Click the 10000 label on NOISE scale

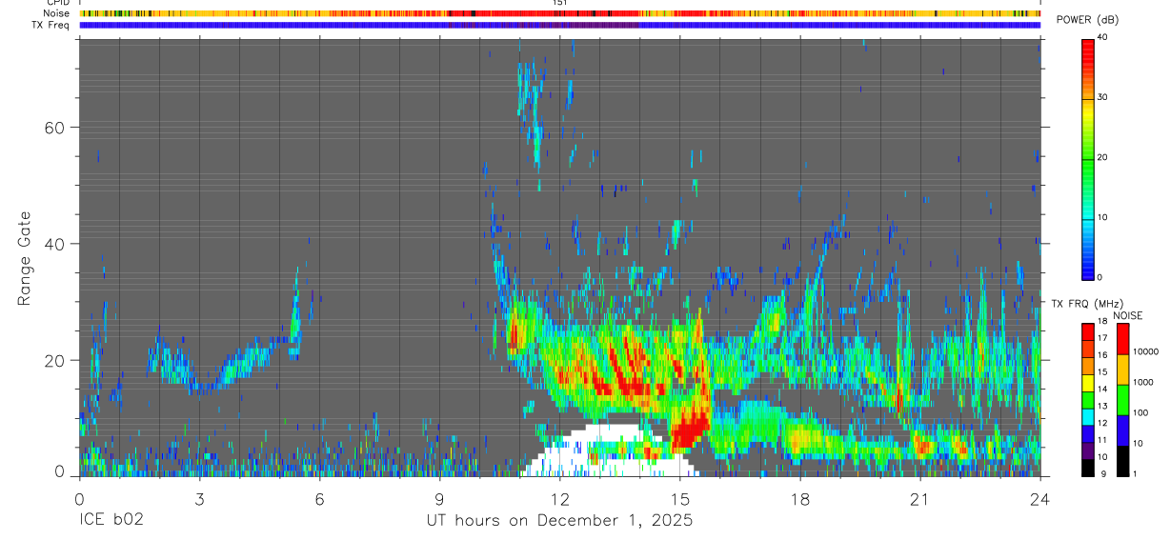click(1146, 351)
